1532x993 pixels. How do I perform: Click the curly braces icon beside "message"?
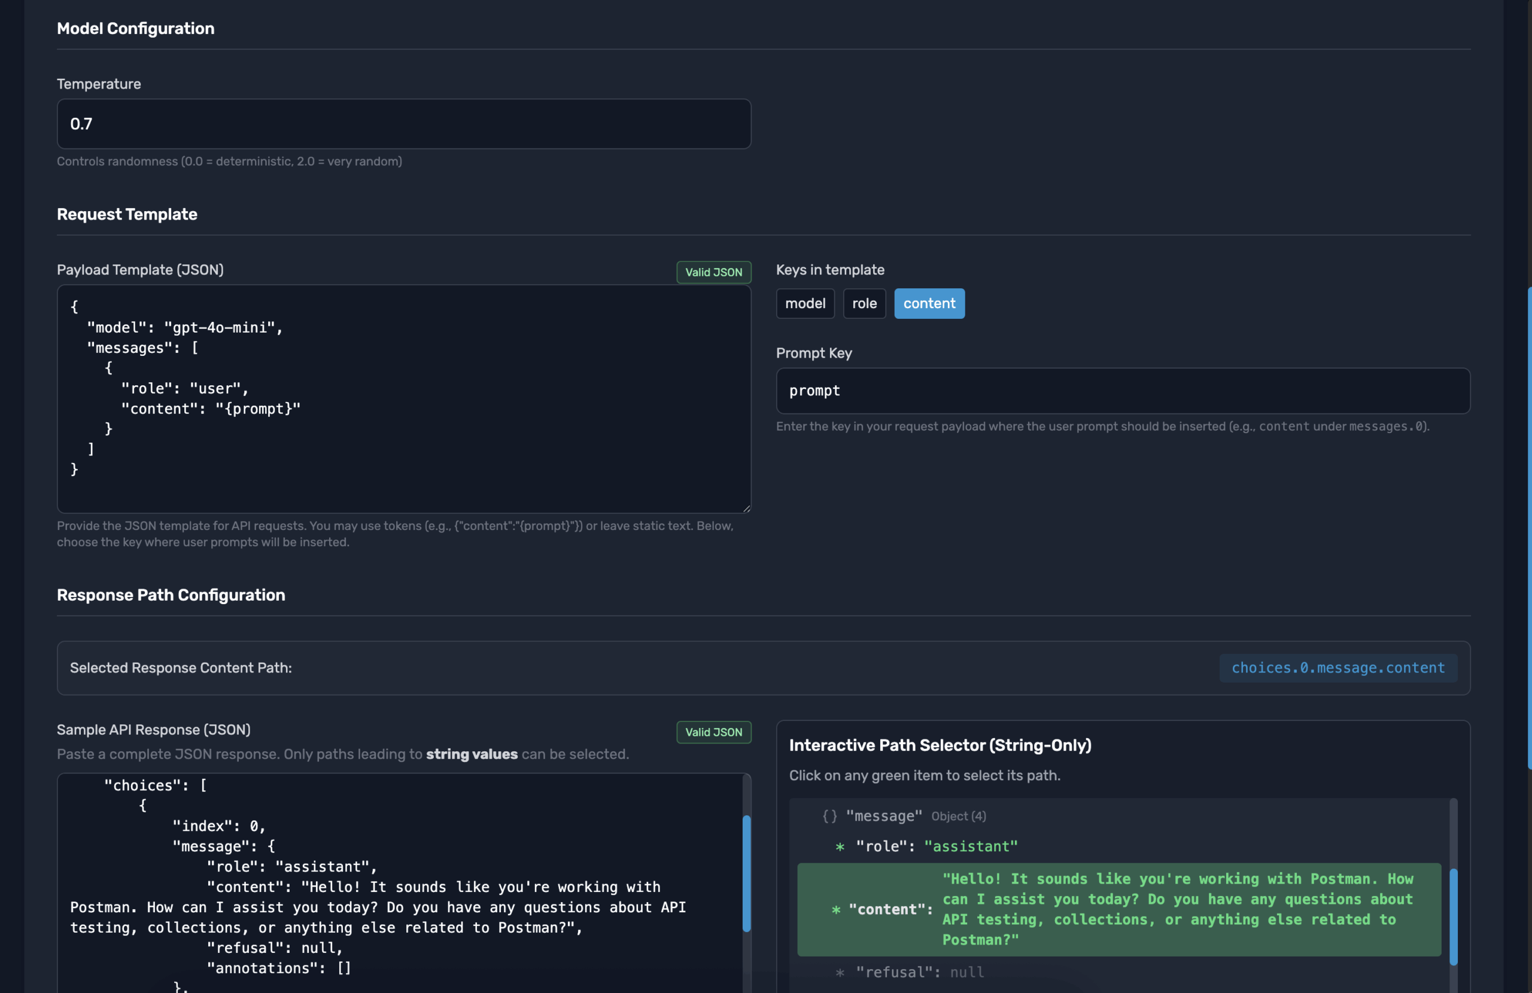tap(829, 816)
